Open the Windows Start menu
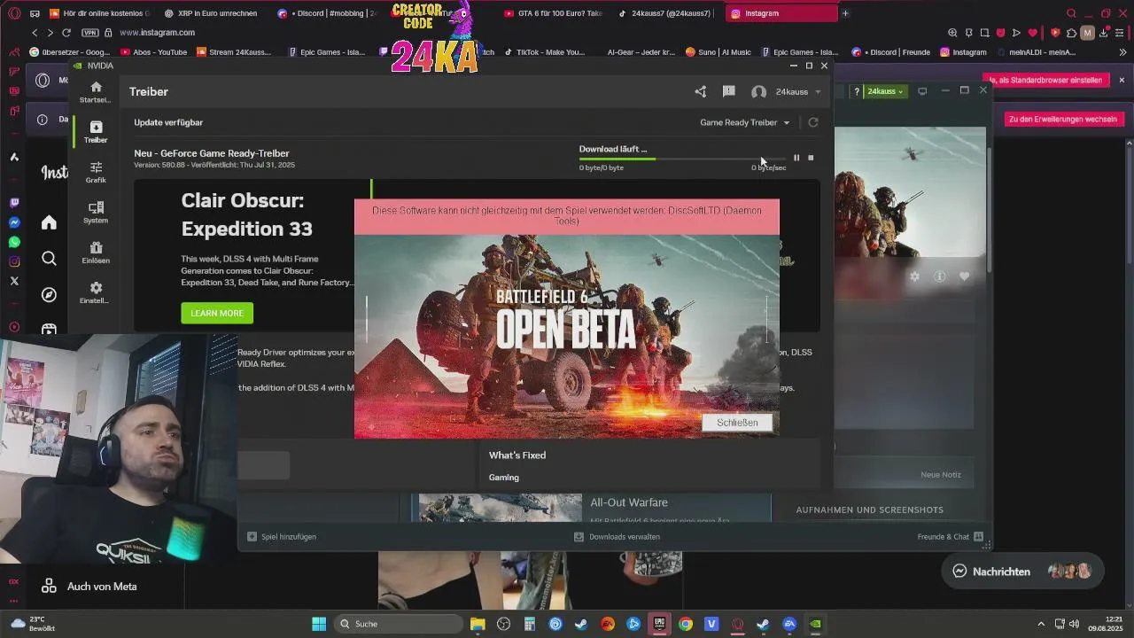Image resolution: width=1134 pixels, height=638 pixels. [x=319, y=624]
